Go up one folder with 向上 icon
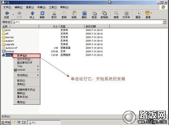 click(x=32, y=13)
